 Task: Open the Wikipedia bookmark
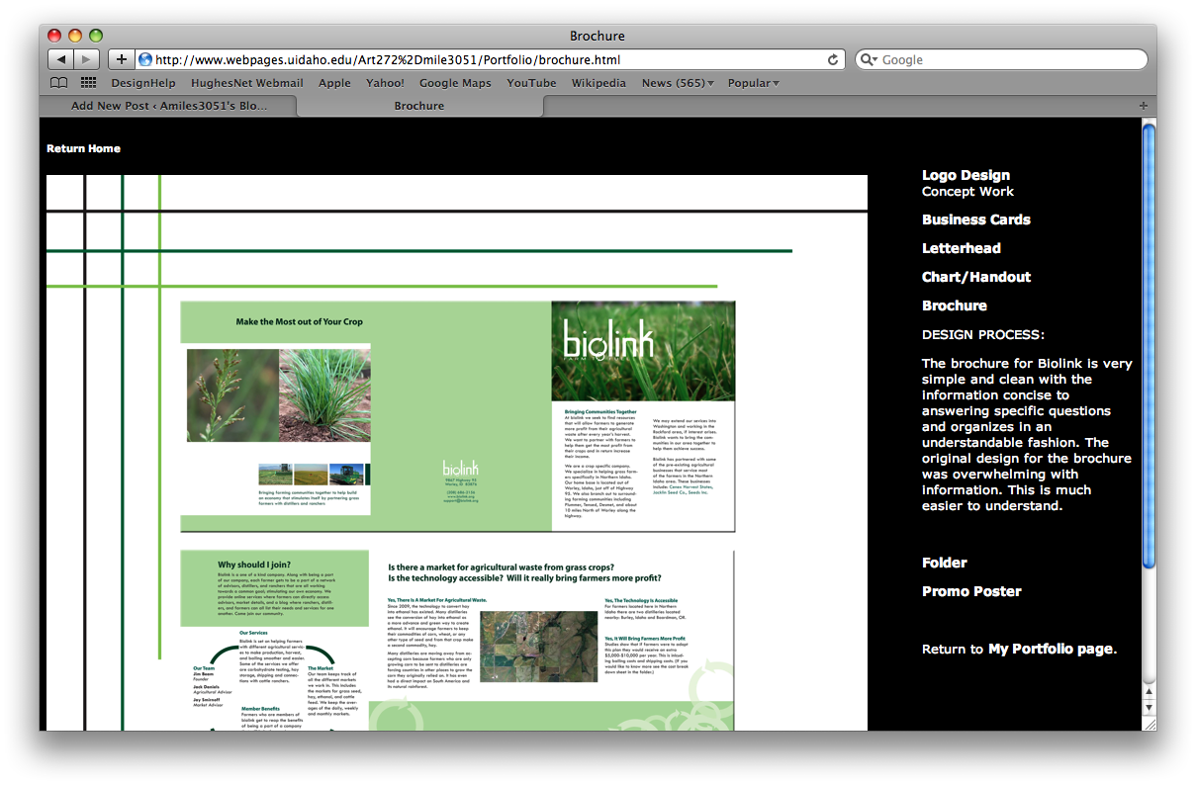click(x=598, y=83)
